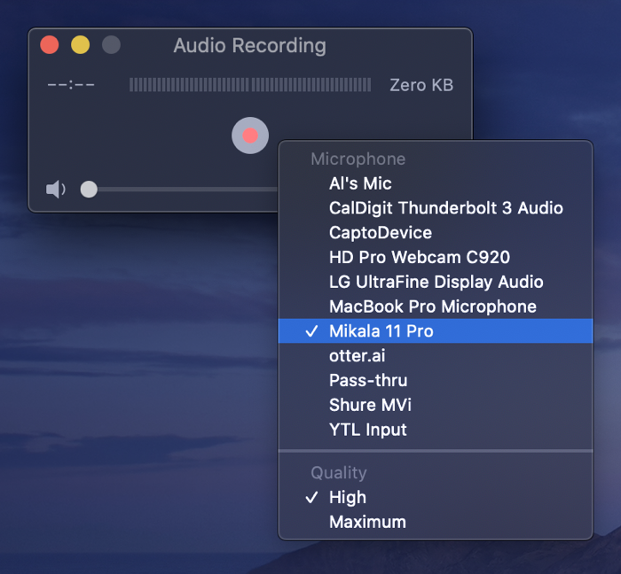Adjust the volume slider knob
The image size is (621, 574).
[89, 189]
